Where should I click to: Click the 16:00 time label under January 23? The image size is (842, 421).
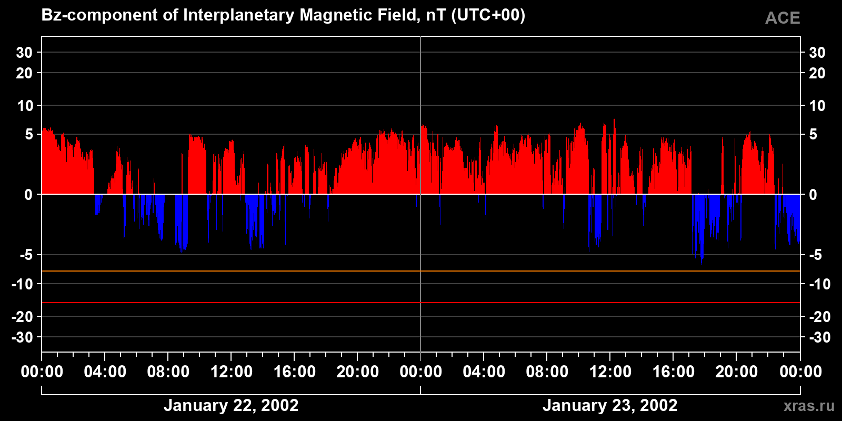click(674, 372)
